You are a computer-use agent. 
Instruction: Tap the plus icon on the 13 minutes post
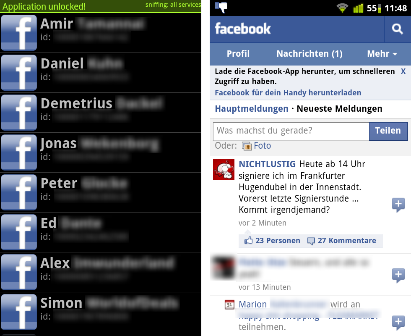(x=398, y=276)
